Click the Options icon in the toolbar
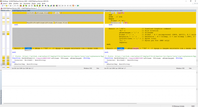This screenshot has height=107, width=198. [73, 6]
